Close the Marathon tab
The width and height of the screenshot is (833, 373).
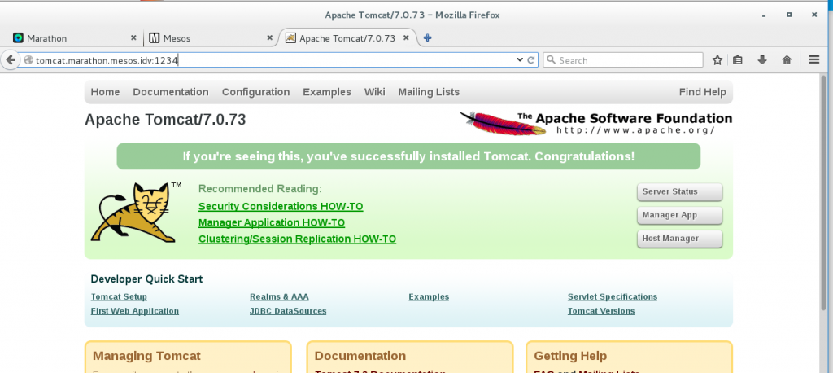coord(133,37)
